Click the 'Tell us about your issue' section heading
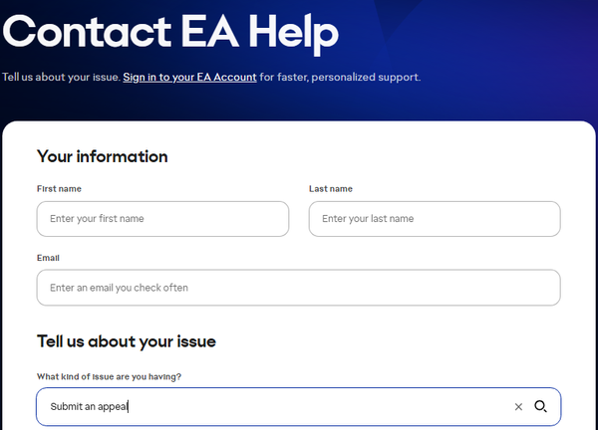The image size is (598, 430). pyautogui.click(x=127, y=341)
